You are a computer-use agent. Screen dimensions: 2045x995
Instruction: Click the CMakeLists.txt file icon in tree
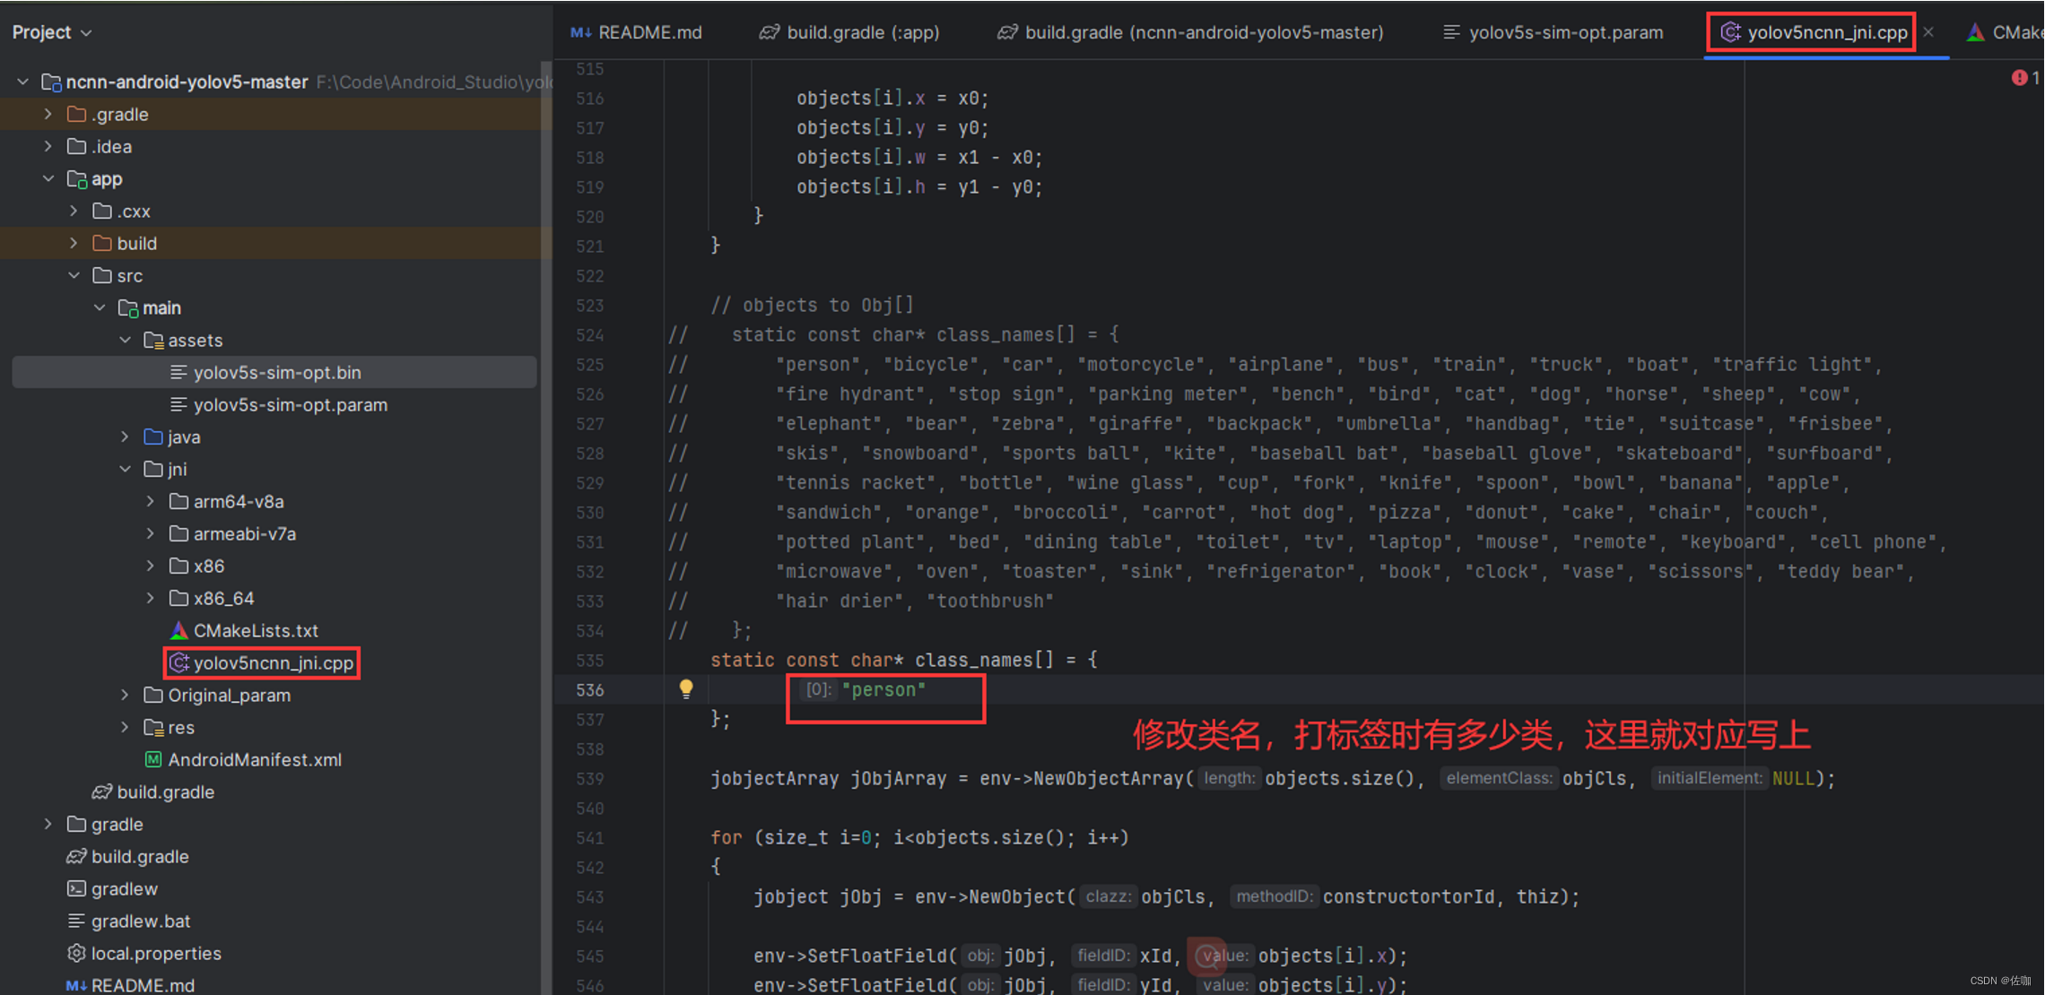coord(178,630)
